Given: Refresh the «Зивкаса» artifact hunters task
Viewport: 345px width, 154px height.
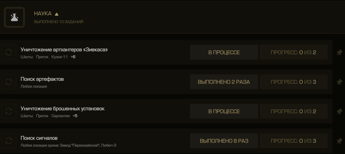Looking at the screenshot, I should click(x=9, y=52).
